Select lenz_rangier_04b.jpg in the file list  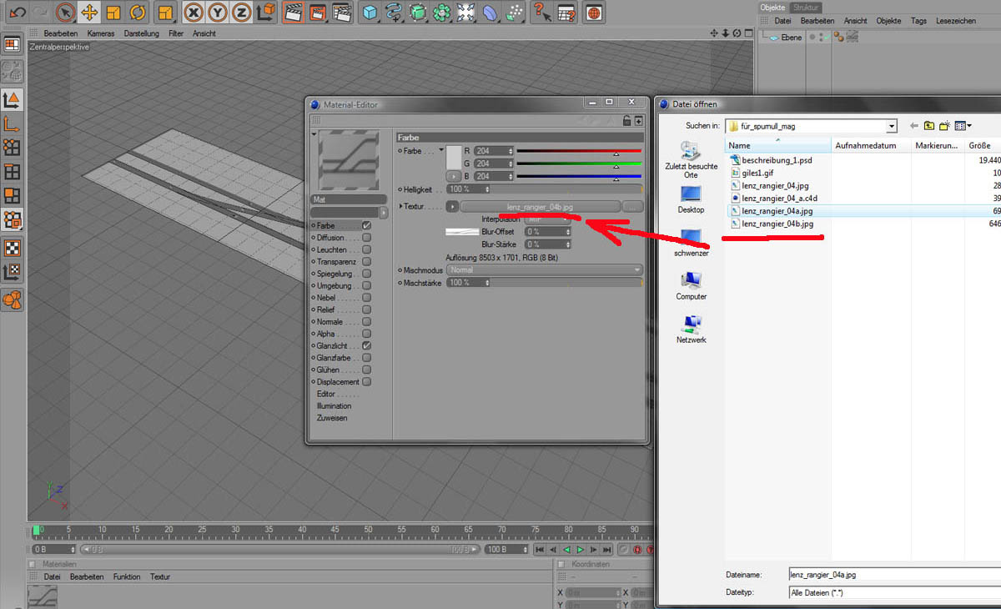pyautogui.click(x=777, y=224)
